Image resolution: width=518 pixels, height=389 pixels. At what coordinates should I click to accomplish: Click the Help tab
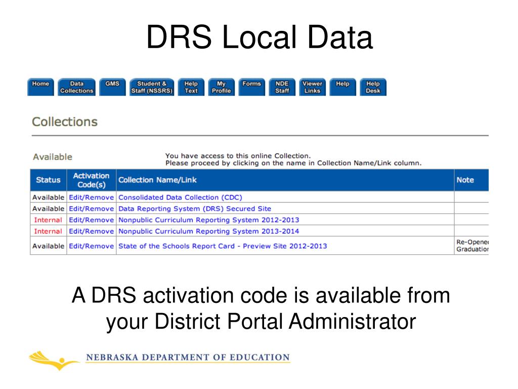point(343,87)
